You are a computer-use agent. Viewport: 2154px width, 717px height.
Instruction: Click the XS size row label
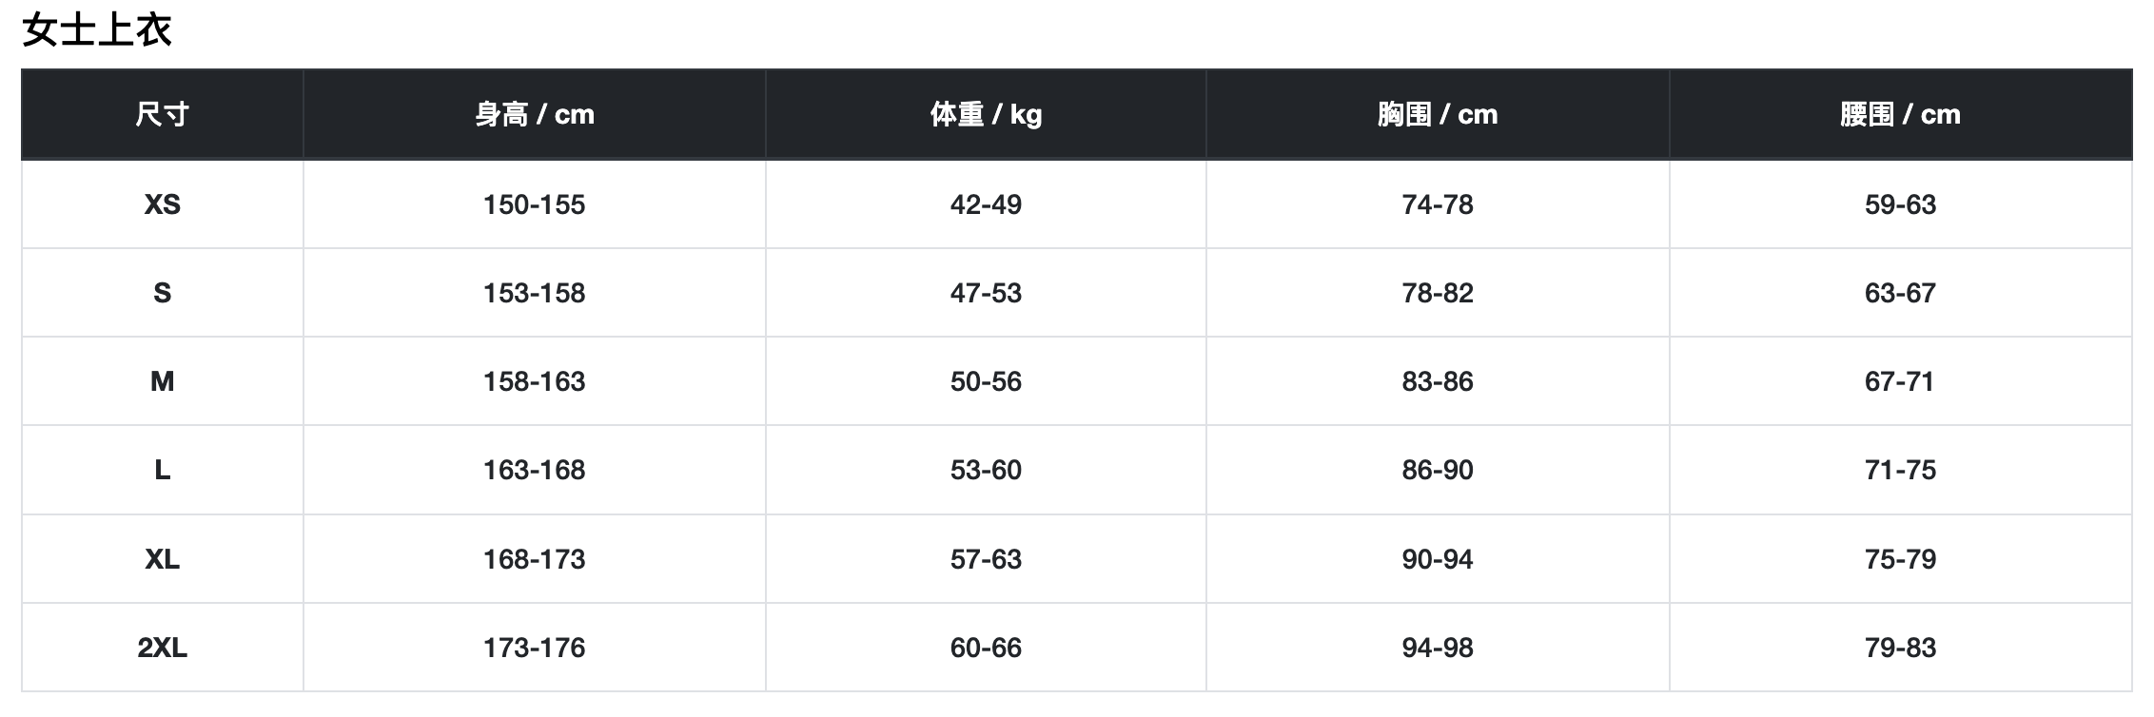(162, 204)
